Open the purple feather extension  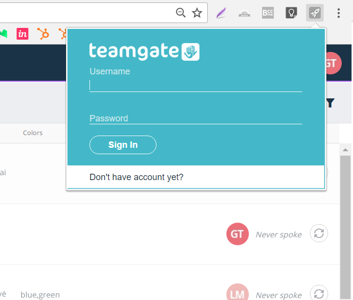221,13
